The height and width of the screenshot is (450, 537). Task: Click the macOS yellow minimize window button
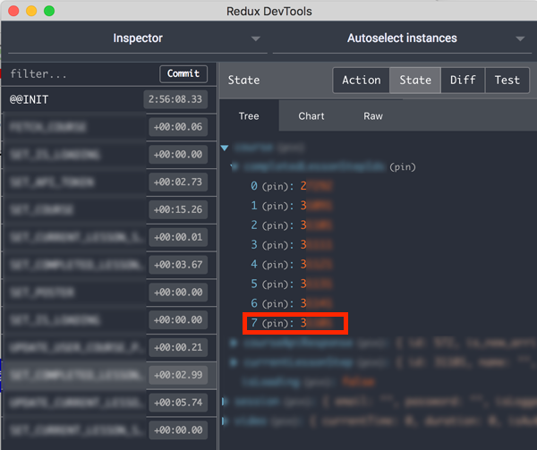coord(31,11)
